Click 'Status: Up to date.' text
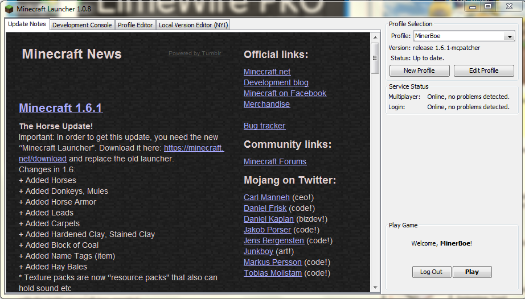 [417, 58]
